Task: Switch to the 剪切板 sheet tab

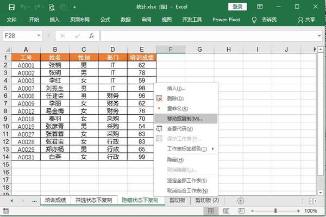Action: pos(177,200)
